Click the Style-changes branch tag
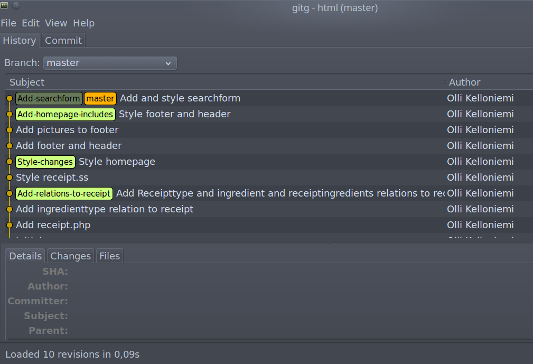This screenshot has width=533, height=364. point(45,162)
